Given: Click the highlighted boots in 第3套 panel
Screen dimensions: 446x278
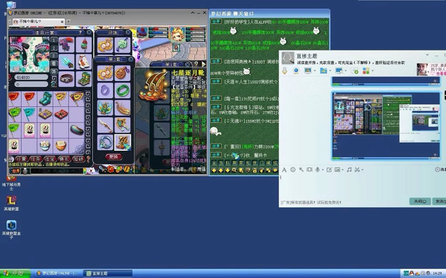Looking at the screenshot, I should [x=123, y=143].
